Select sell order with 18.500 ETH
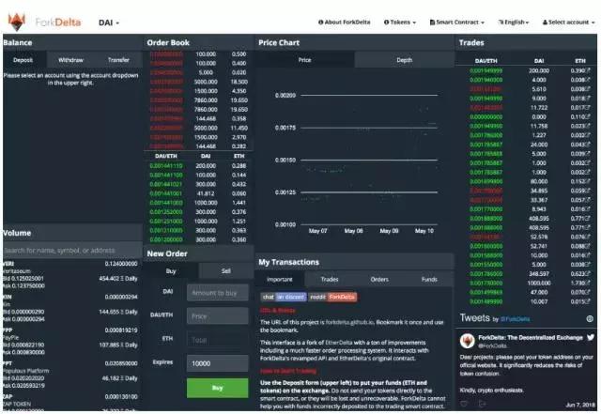The width and height of the screenshot is (601, 414). click(x=198, y=82)
